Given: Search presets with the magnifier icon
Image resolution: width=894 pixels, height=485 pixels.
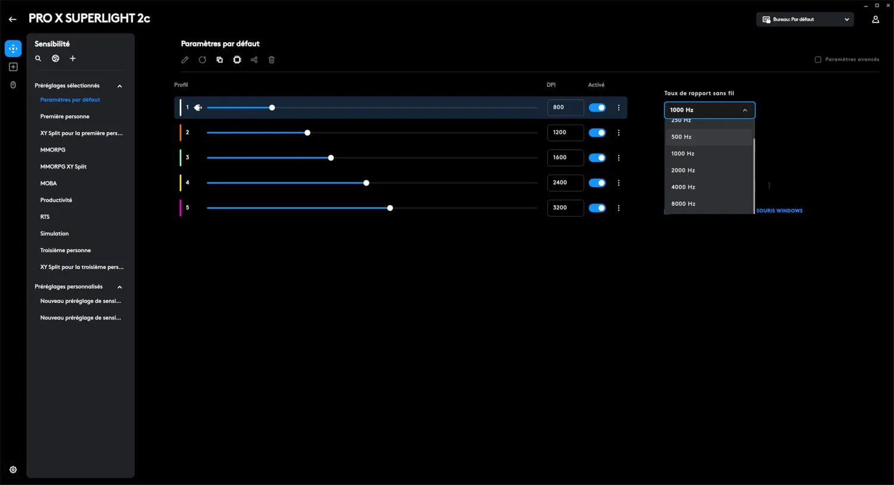Looking at the screenshot, I should point(38,58).
